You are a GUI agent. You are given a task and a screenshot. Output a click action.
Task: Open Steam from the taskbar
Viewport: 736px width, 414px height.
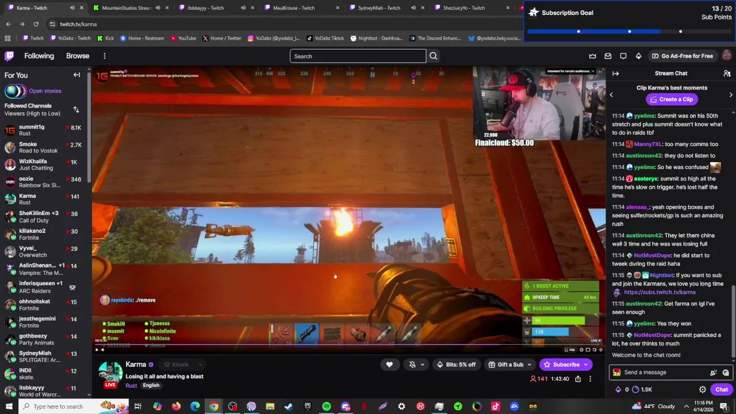tap(289, 407)
